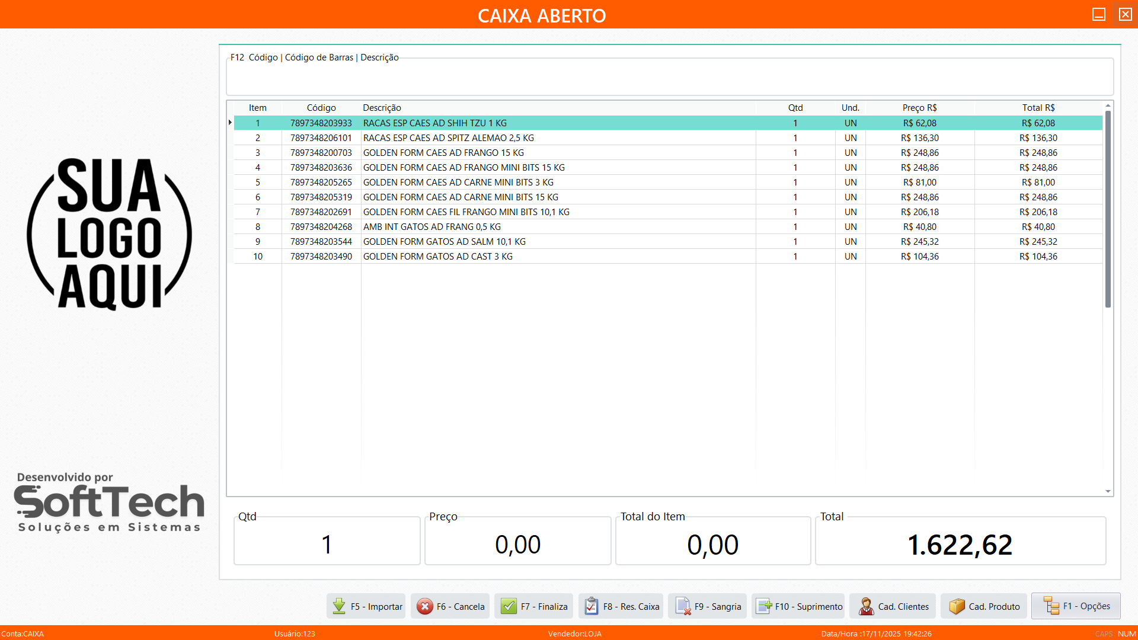Select item 9, GOLDEN FORM GATOS AD SALM
The height and width of the screenshot is (640, 1138).
point(533,241)
